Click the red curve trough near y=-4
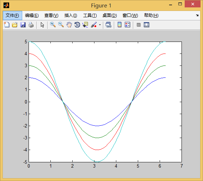The image size is (203, 181). (x=97, y=150)
